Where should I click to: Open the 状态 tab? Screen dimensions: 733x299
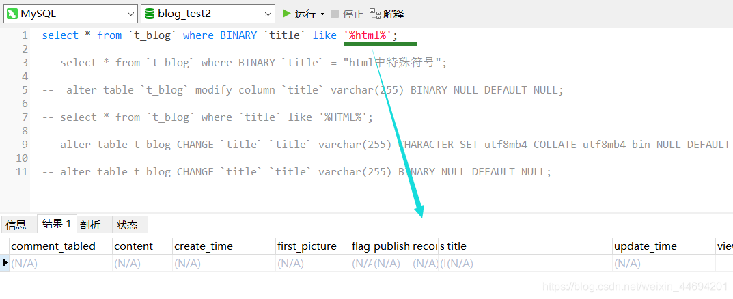127,225
